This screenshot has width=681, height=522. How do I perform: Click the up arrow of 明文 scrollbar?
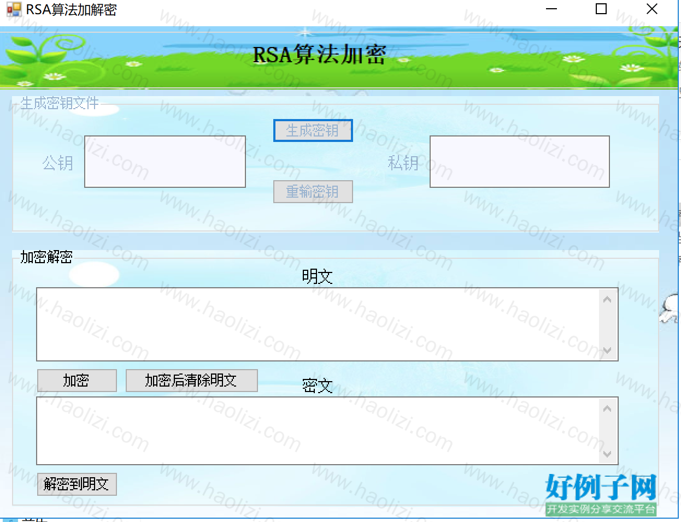[607, 299]
